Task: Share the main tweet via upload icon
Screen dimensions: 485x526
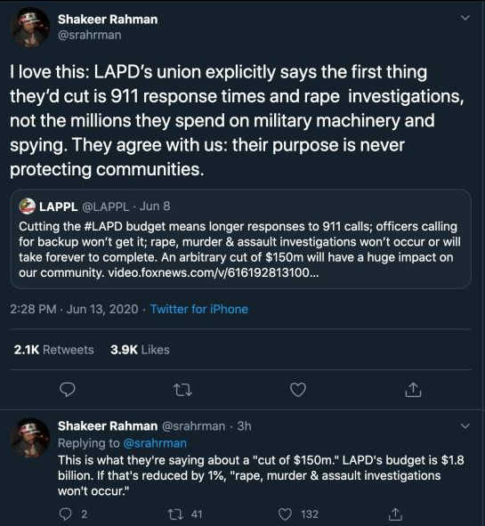Action: pos(413,390)
